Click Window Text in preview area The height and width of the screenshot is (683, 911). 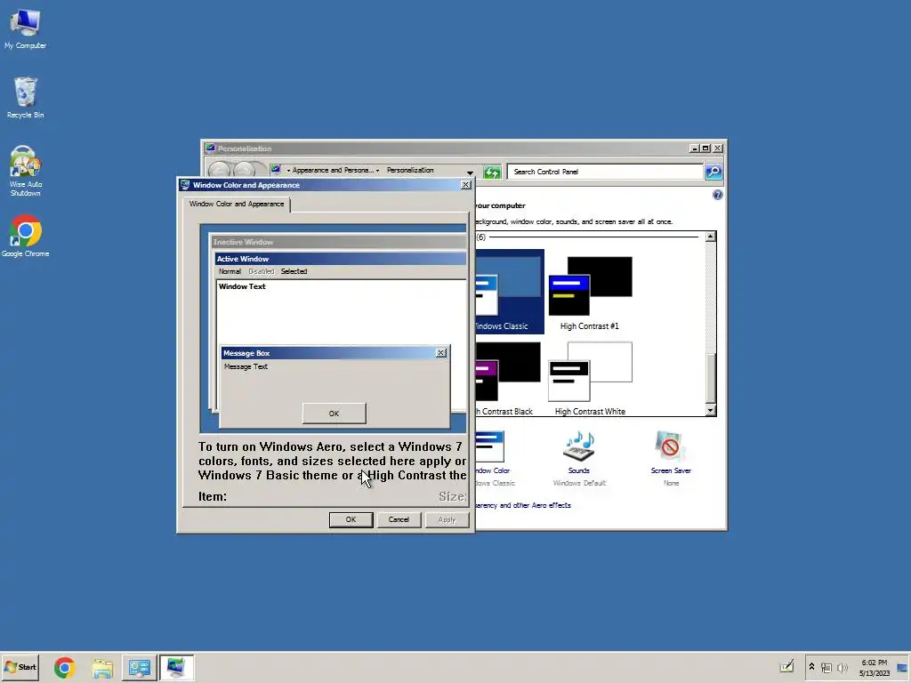point(242,286)
